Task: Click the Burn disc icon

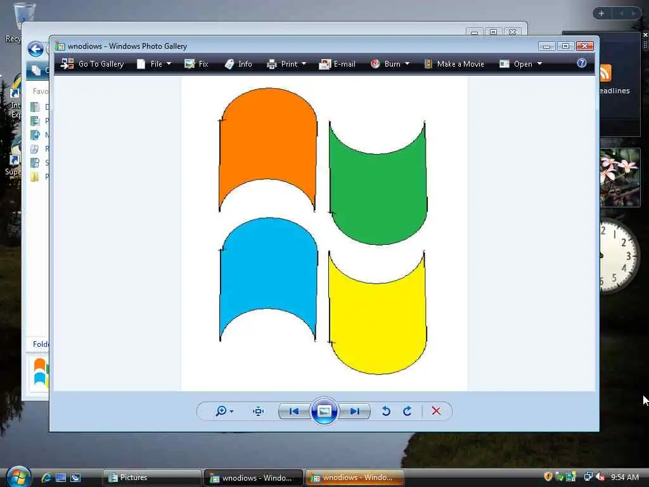Action: [x=375, y=63]
